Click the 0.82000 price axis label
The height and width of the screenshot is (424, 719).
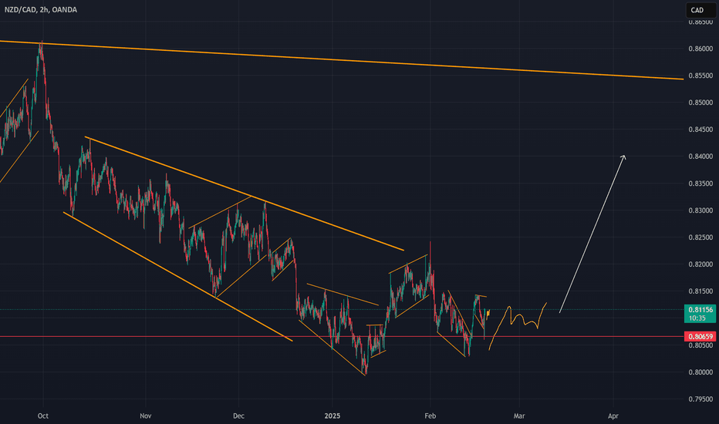coord(700,264)
